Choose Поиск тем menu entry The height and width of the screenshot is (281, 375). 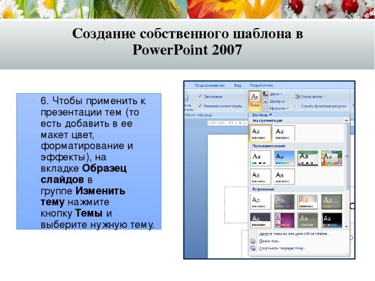pyautogui.click(x=270, y=241)
